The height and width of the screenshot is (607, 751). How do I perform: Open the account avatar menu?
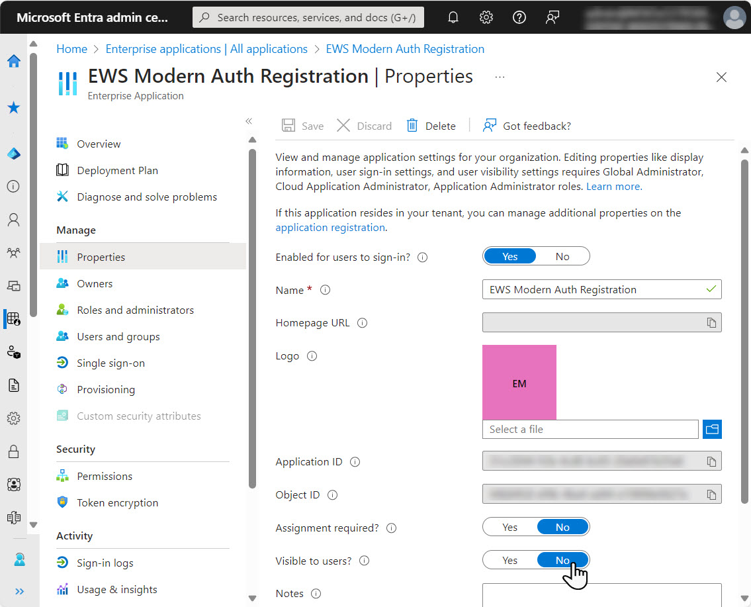coord(734,17)
